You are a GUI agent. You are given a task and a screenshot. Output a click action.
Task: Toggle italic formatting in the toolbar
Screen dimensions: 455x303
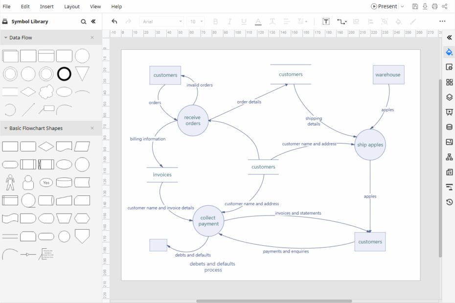[229, 22]
